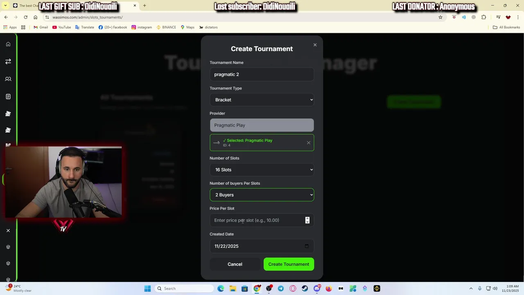Close the dialog with the X icon
This screenshot has width=524, height=295.
tap(315, 45)
